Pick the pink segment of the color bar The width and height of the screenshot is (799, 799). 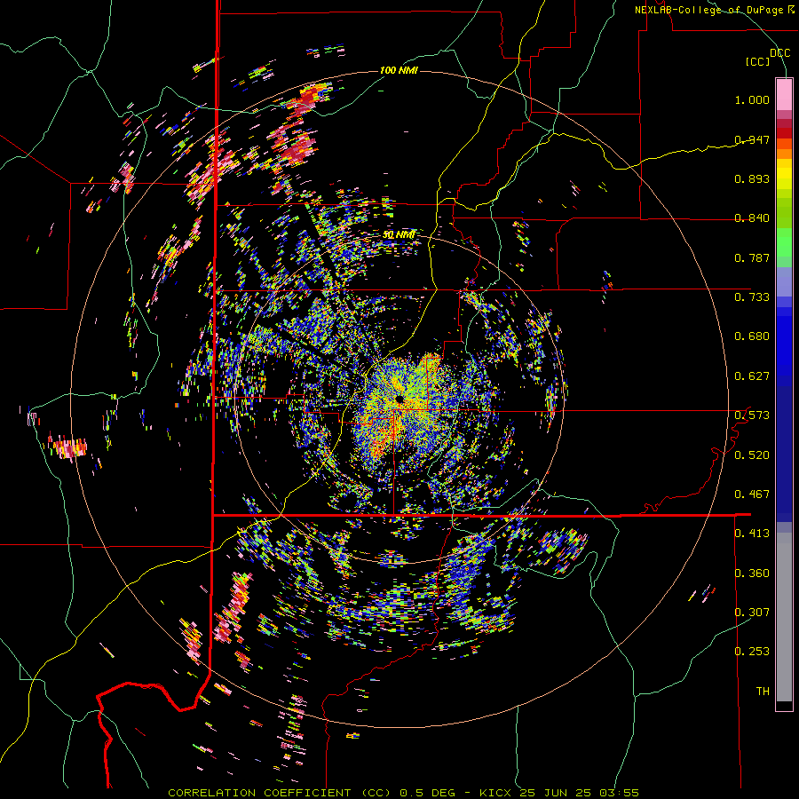coord(784,94)
